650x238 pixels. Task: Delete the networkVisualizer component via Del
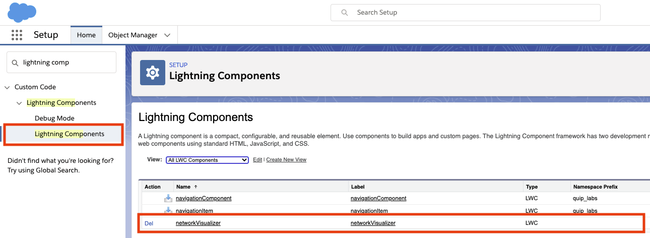[x=149, y=223]
